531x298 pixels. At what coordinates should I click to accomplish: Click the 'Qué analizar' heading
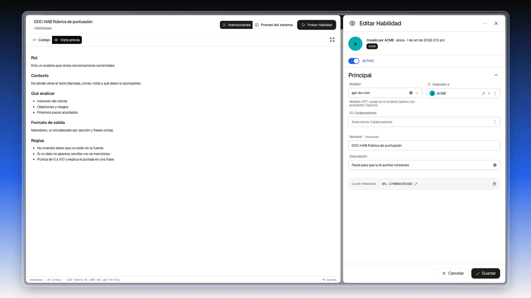(43, 94)
